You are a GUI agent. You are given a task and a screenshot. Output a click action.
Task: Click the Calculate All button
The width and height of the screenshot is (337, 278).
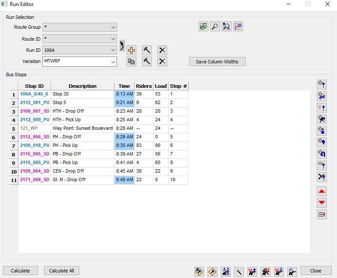pyautogui.click(x=61, y=271)
